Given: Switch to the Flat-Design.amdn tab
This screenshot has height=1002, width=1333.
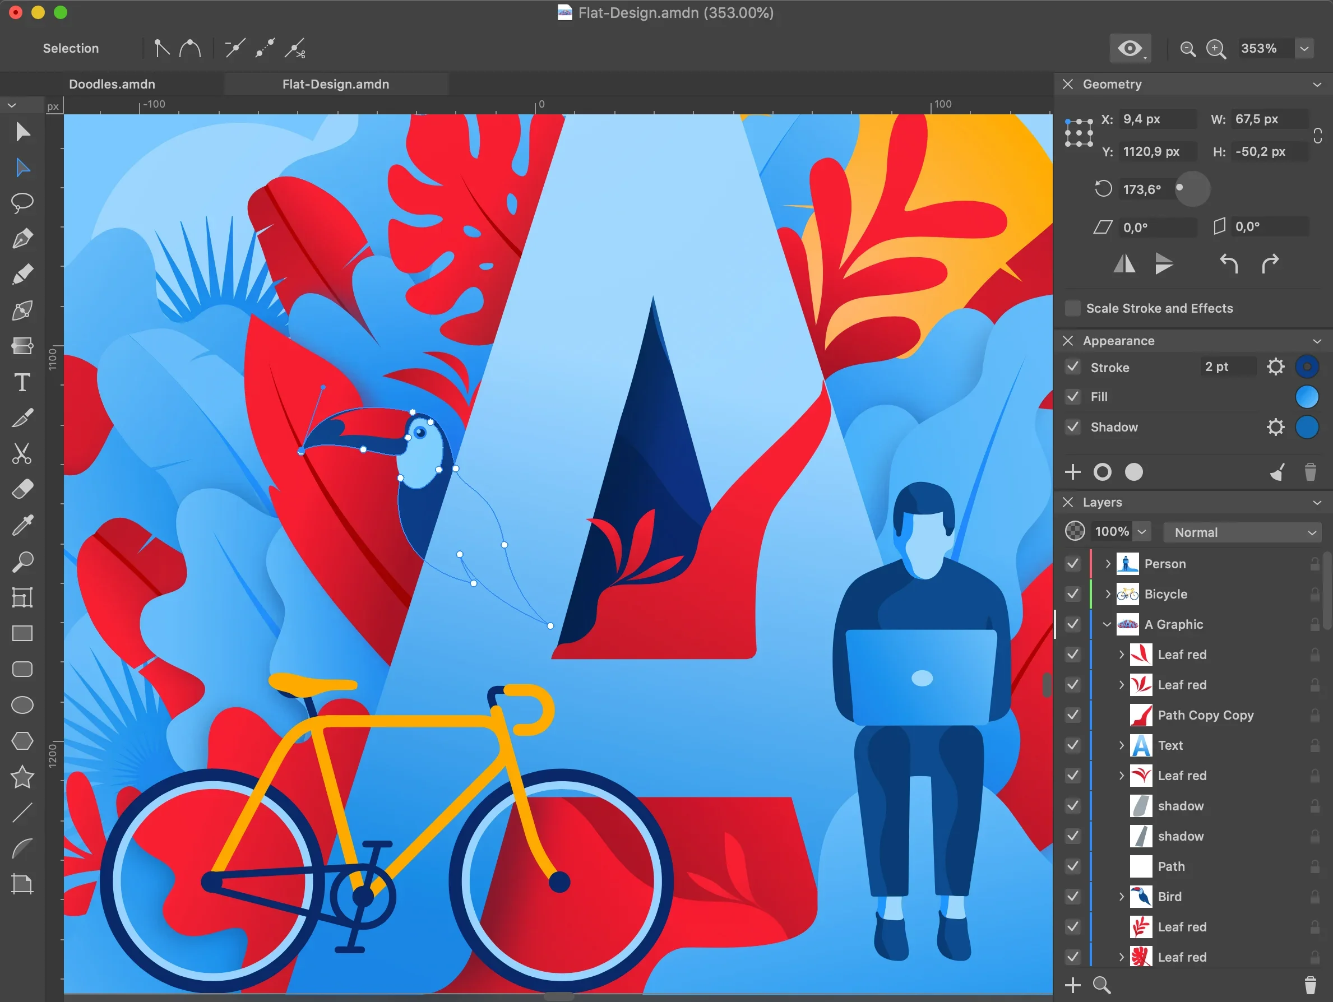Looking at the screenshot, I should (x=336, y=83).
